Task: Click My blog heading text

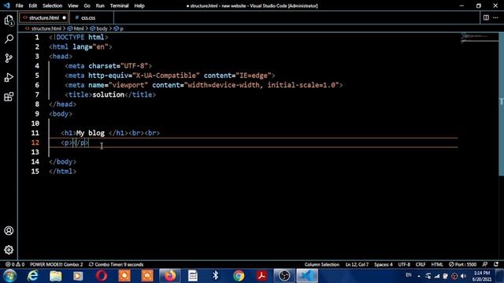Action: pyautogui.click(x=91, y=133)
